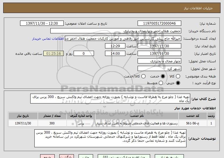The image size is (224, 158).
Task: Click the remaining days field showing 0
Action: point(84,54)
